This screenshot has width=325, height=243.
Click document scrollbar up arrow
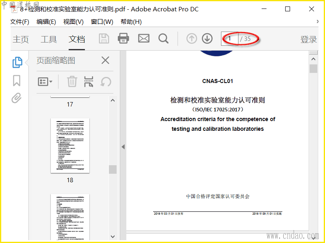pos(313,59)
